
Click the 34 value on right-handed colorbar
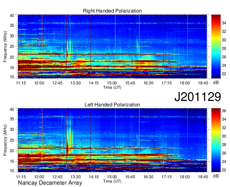[224, 23]
